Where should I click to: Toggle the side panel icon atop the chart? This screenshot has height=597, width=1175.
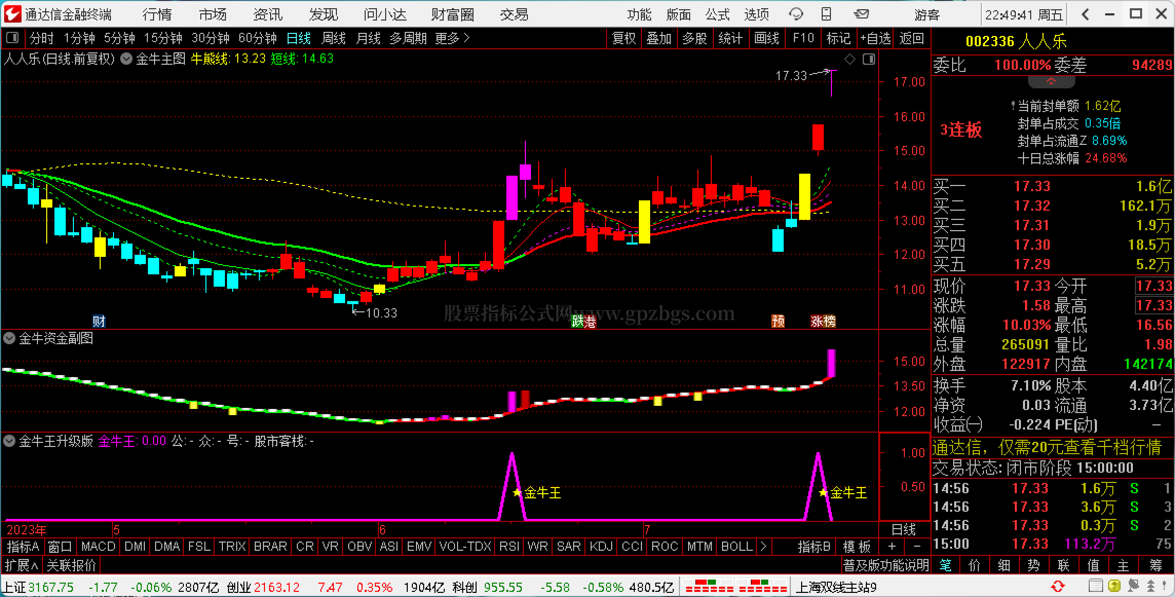pos(869,60)
